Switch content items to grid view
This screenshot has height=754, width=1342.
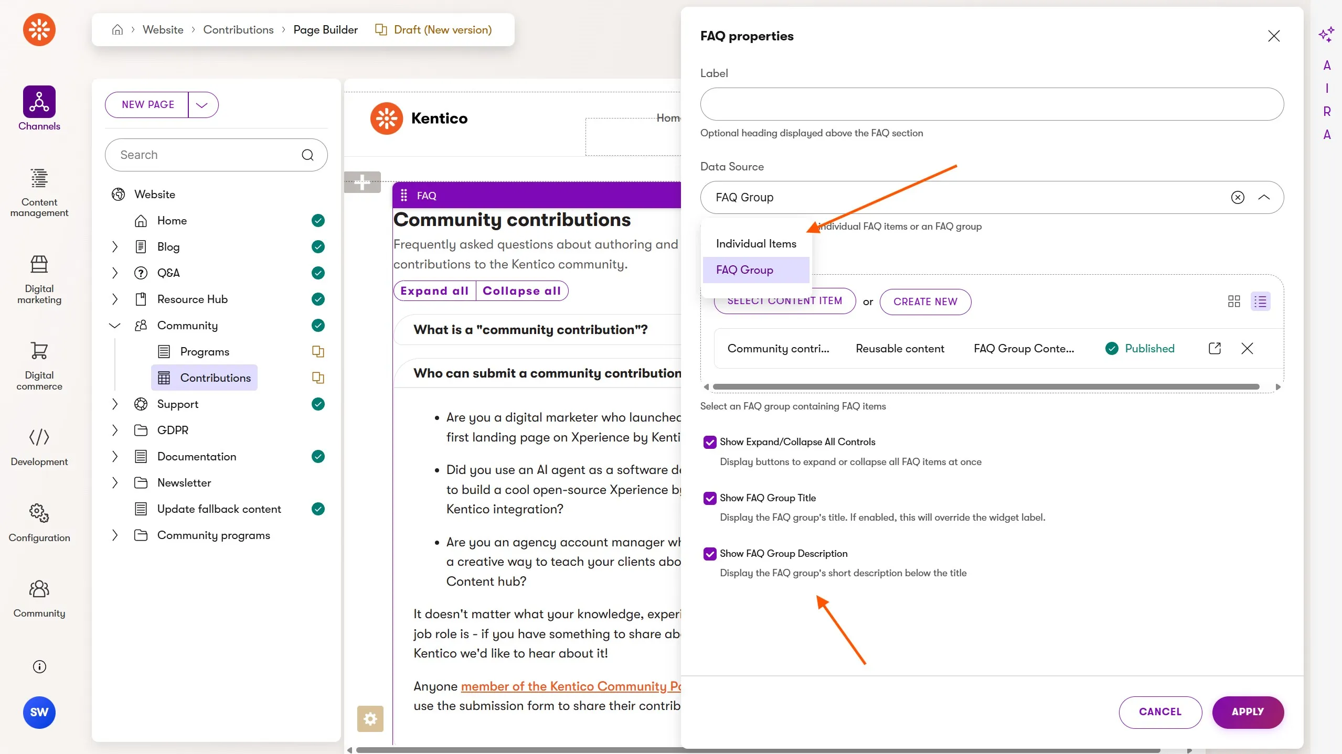coord(1234,301)
